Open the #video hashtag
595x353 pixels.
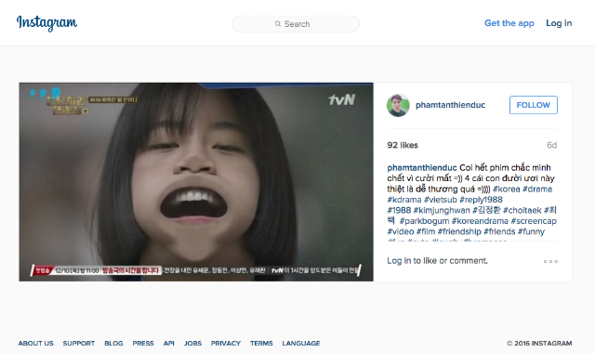[401, 231]
